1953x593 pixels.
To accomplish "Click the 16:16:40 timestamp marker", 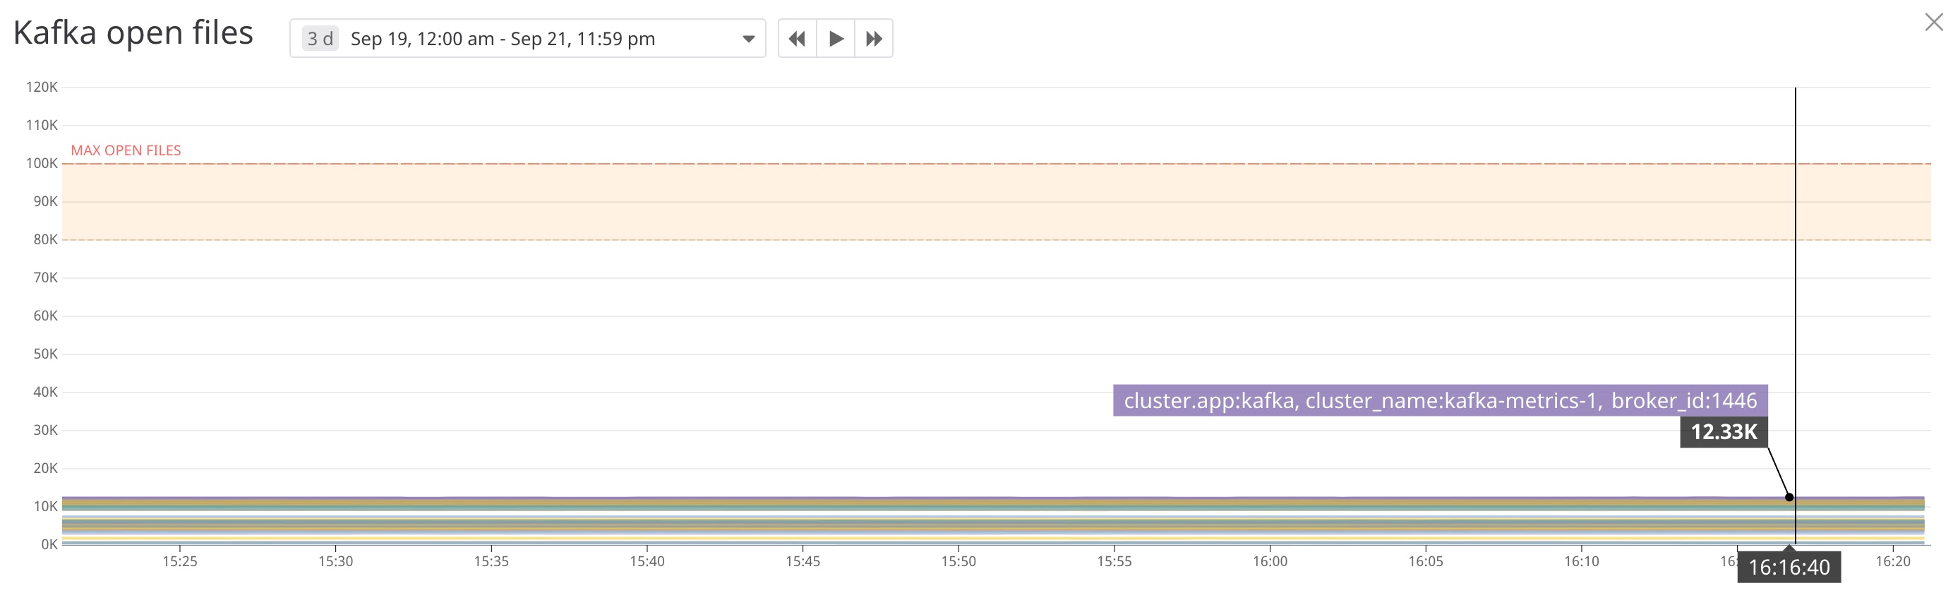I will point(1789,567).
